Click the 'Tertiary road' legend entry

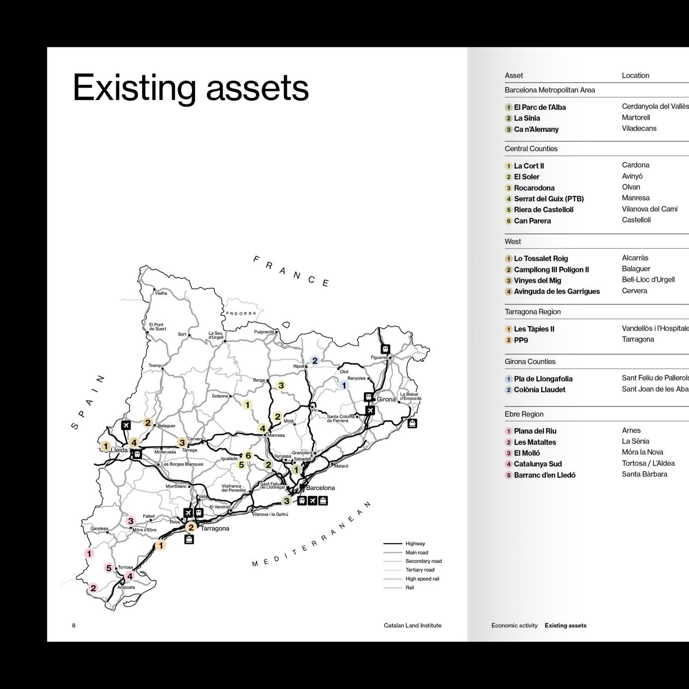tap(409, 570)
